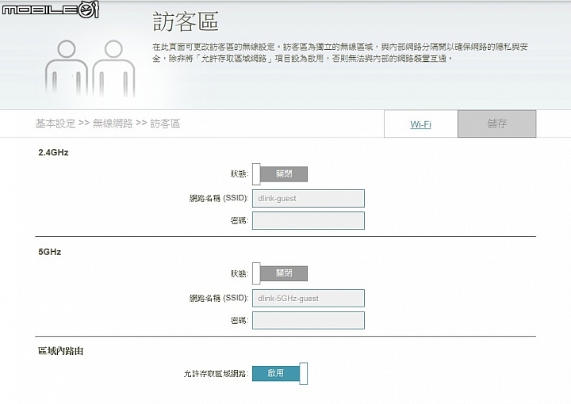
Task: Select 無線網路 in the breadcrumb
Action: click(113, 124)
